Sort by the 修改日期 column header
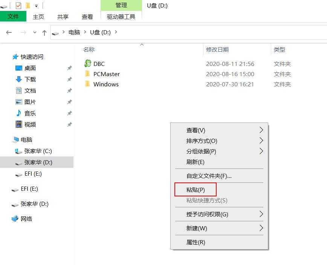This screenshot has width=327, height=265. [x=217, y=50]
